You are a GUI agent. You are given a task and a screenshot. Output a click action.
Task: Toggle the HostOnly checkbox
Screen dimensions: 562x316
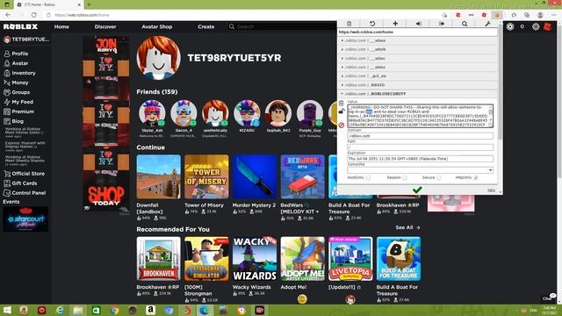click(368, 177)
